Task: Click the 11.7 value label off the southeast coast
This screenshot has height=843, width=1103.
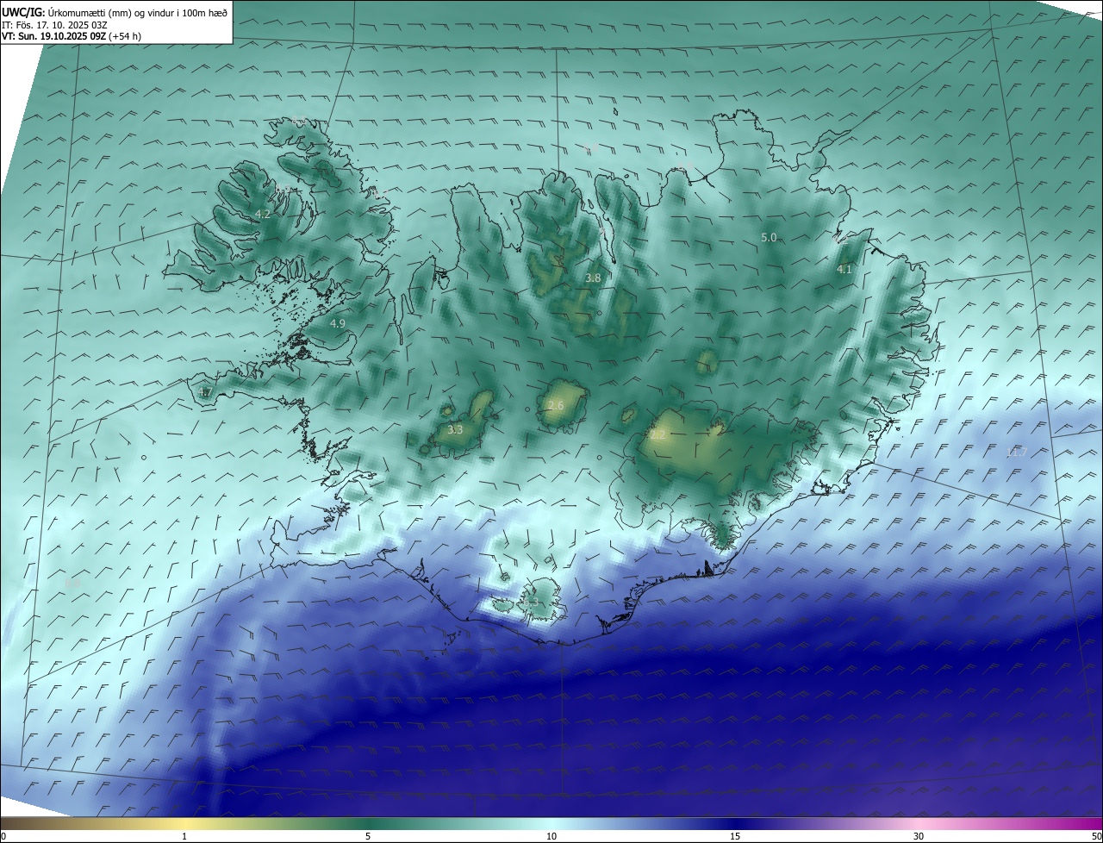Action: click(x=1017, y=453)
